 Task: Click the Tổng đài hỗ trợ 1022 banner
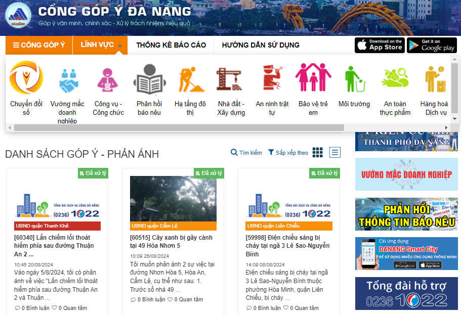pyautogui.click(x=406, y=294)
